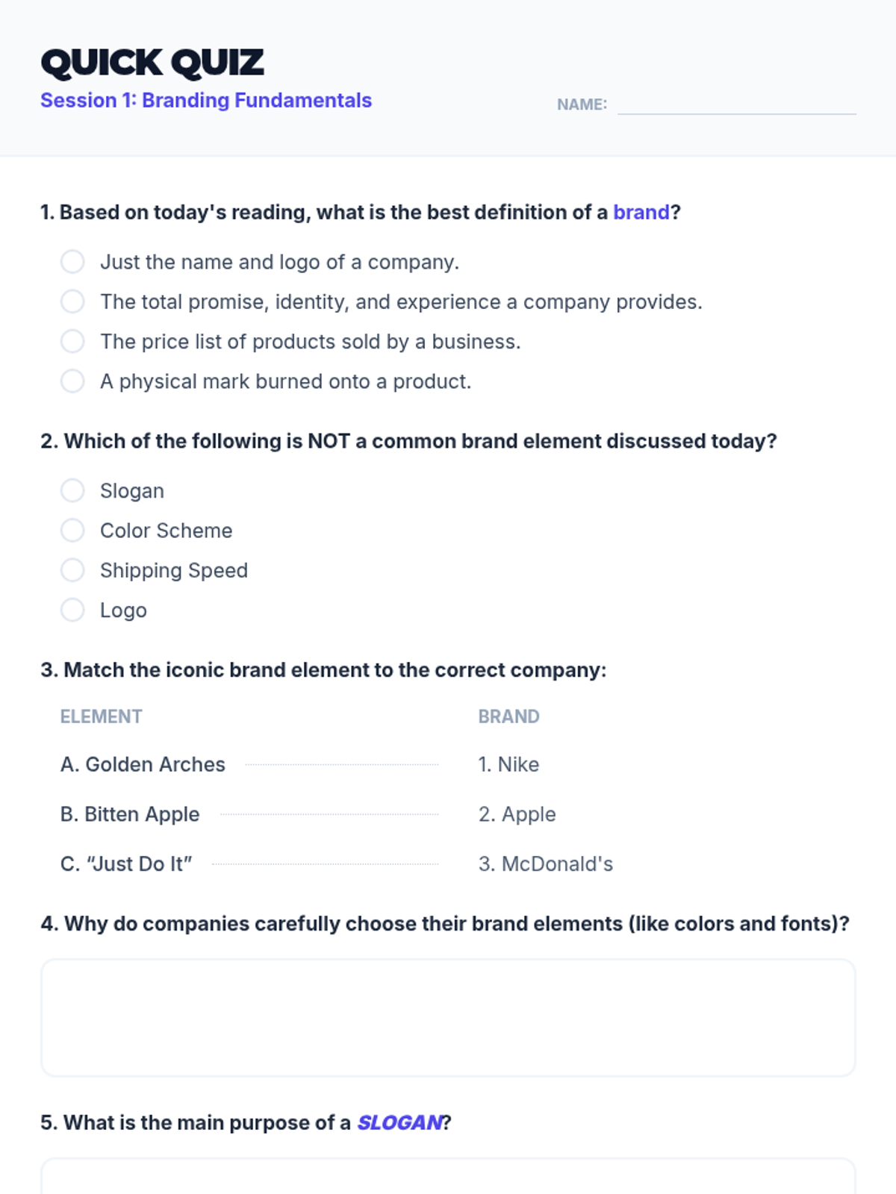Click the 'B. Bitten Apple' matching element
The image size is (896, 1194).
130,814
